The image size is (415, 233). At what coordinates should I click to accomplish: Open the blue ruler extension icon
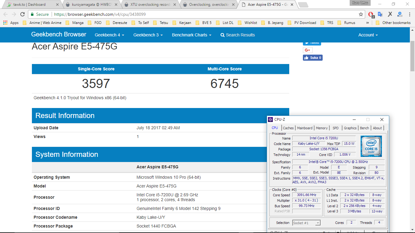click(x=400, y=14)
